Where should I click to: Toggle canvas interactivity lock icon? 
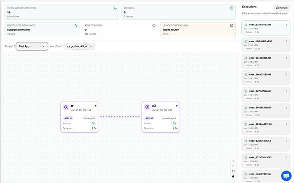pos(233,176)
